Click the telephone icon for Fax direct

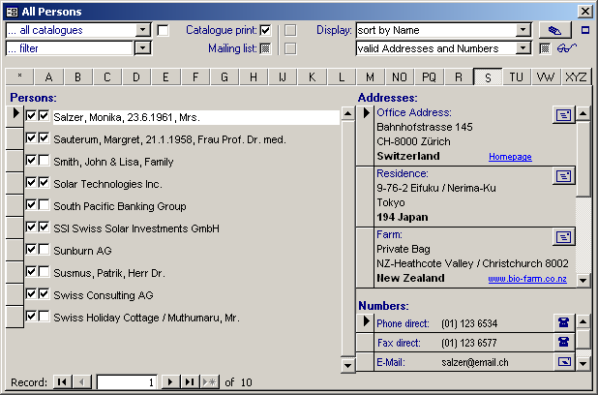(x=562, y=342)
